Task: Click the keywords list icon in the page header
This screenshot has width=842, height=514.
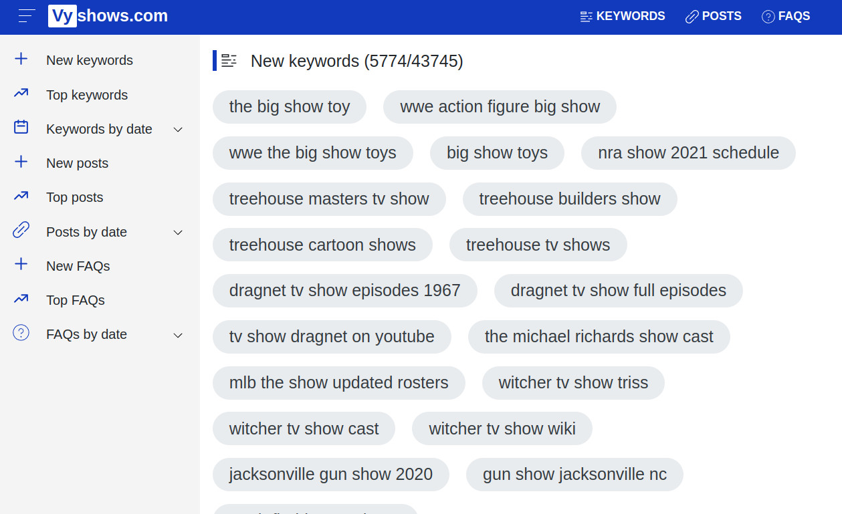Action: click(x=229, y=60)
